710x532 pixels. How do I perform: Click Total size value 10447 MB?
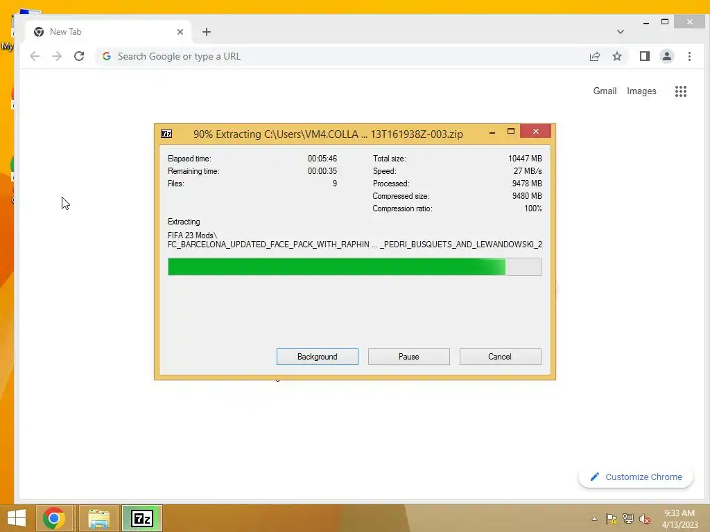525,159
